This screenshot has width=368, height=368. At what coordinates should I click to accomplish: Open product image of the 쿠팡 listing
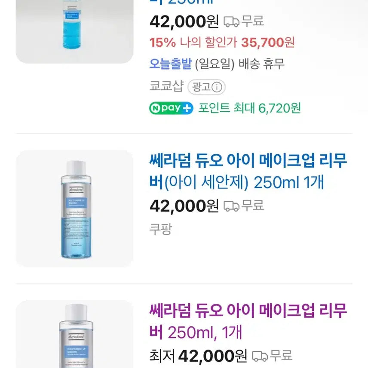tap(74, 209)
